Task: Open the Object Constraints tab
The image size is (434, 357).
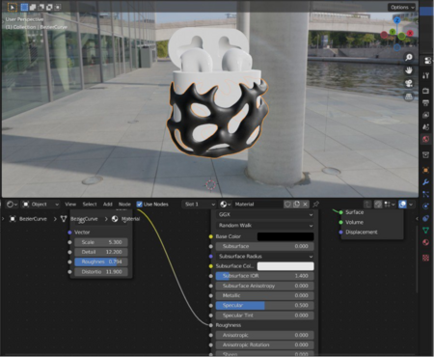Action: tap(426, 218)
